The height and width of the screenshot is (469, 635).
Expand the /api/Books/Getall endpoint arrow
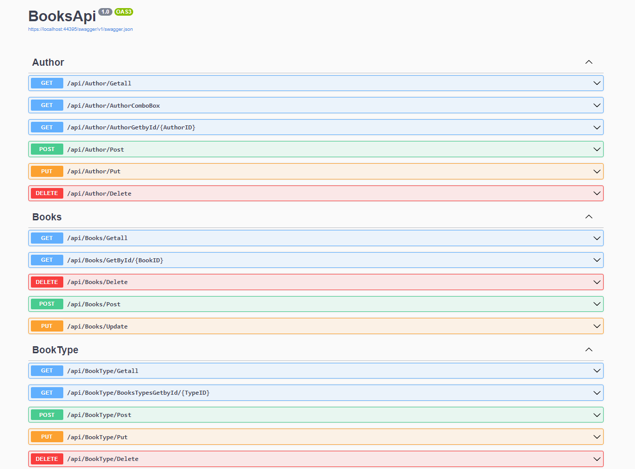tap(597, 238)
